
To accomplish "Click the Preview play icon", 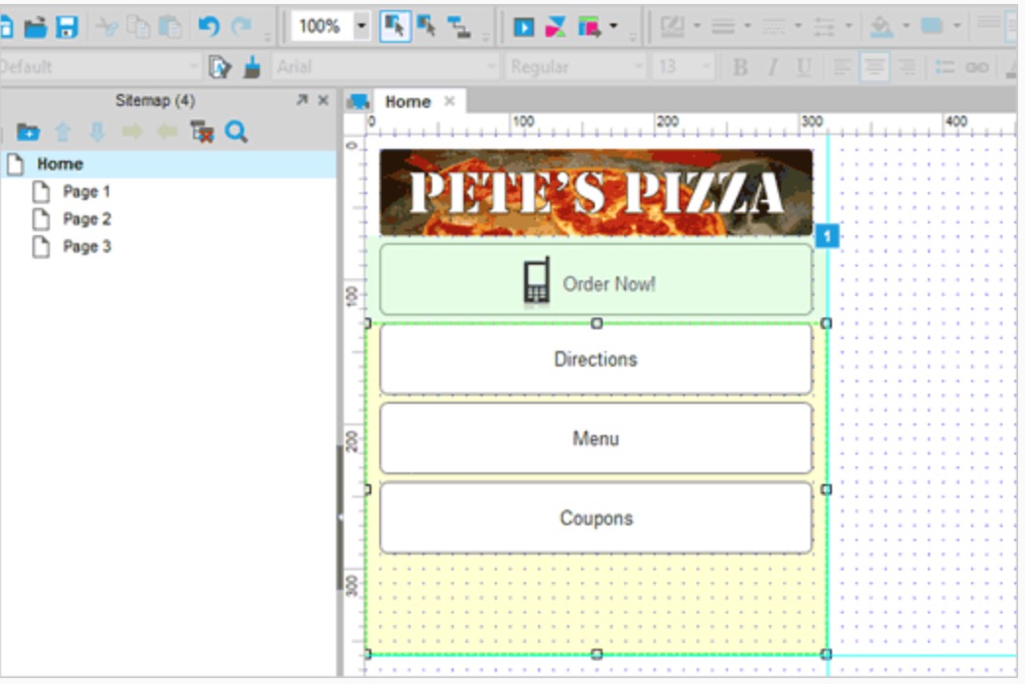I will (524, 27).
